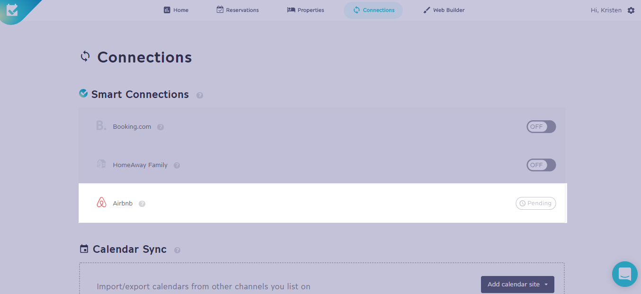The width and height of the screenshot is (641, 294).
Task: Click the sync icon beside the Connections heading
Action: pyautogui.click(x=85, y=56)
